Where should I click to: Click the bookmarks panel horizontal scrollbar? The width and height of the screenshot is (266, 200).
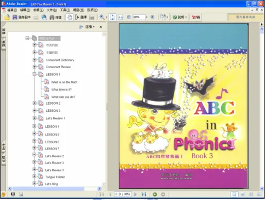55,189
